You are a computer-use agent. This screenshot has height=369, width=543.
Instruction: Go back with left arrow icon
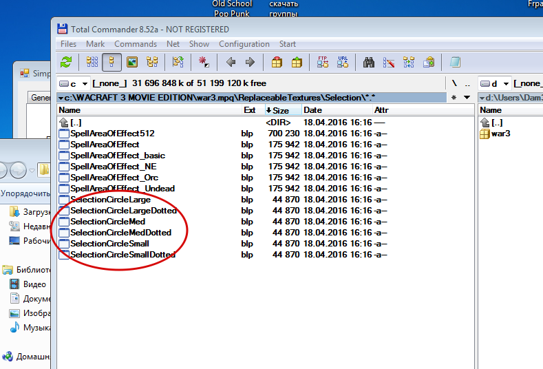coord(231,63)
